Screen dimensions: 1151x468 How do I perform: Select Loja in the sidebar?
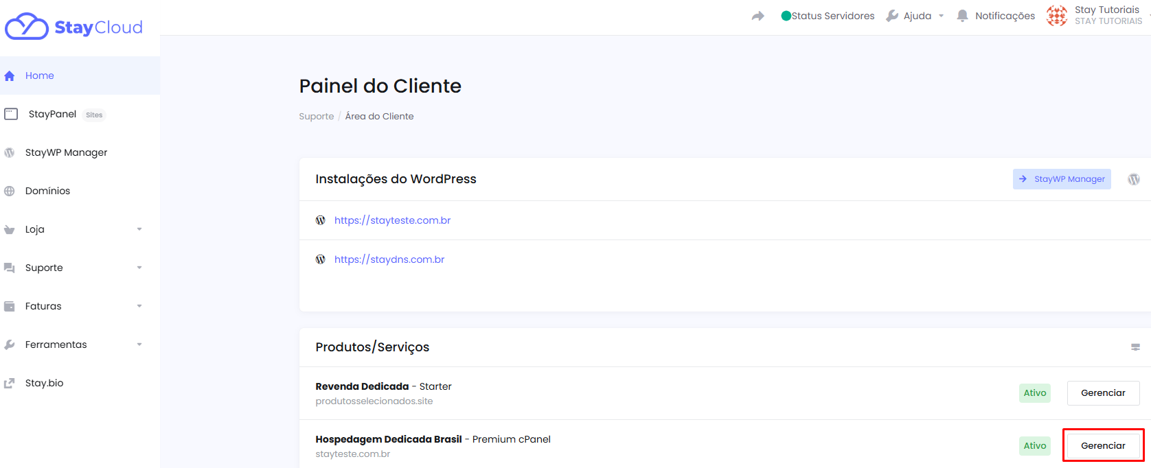(80, 229)
